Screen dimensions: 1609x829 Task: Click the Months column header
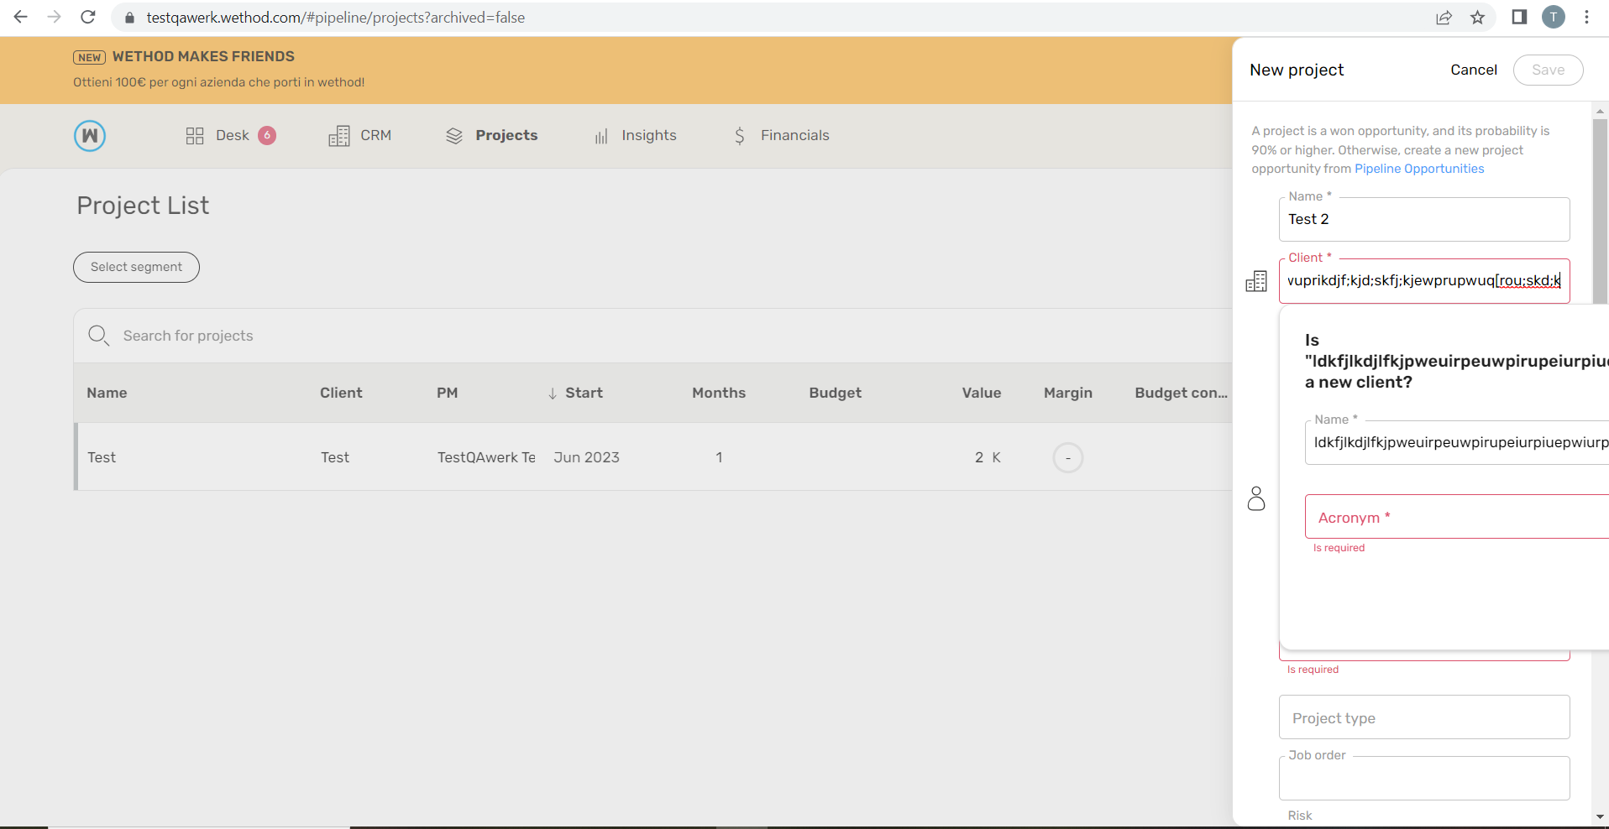click(x=719, y=393)
